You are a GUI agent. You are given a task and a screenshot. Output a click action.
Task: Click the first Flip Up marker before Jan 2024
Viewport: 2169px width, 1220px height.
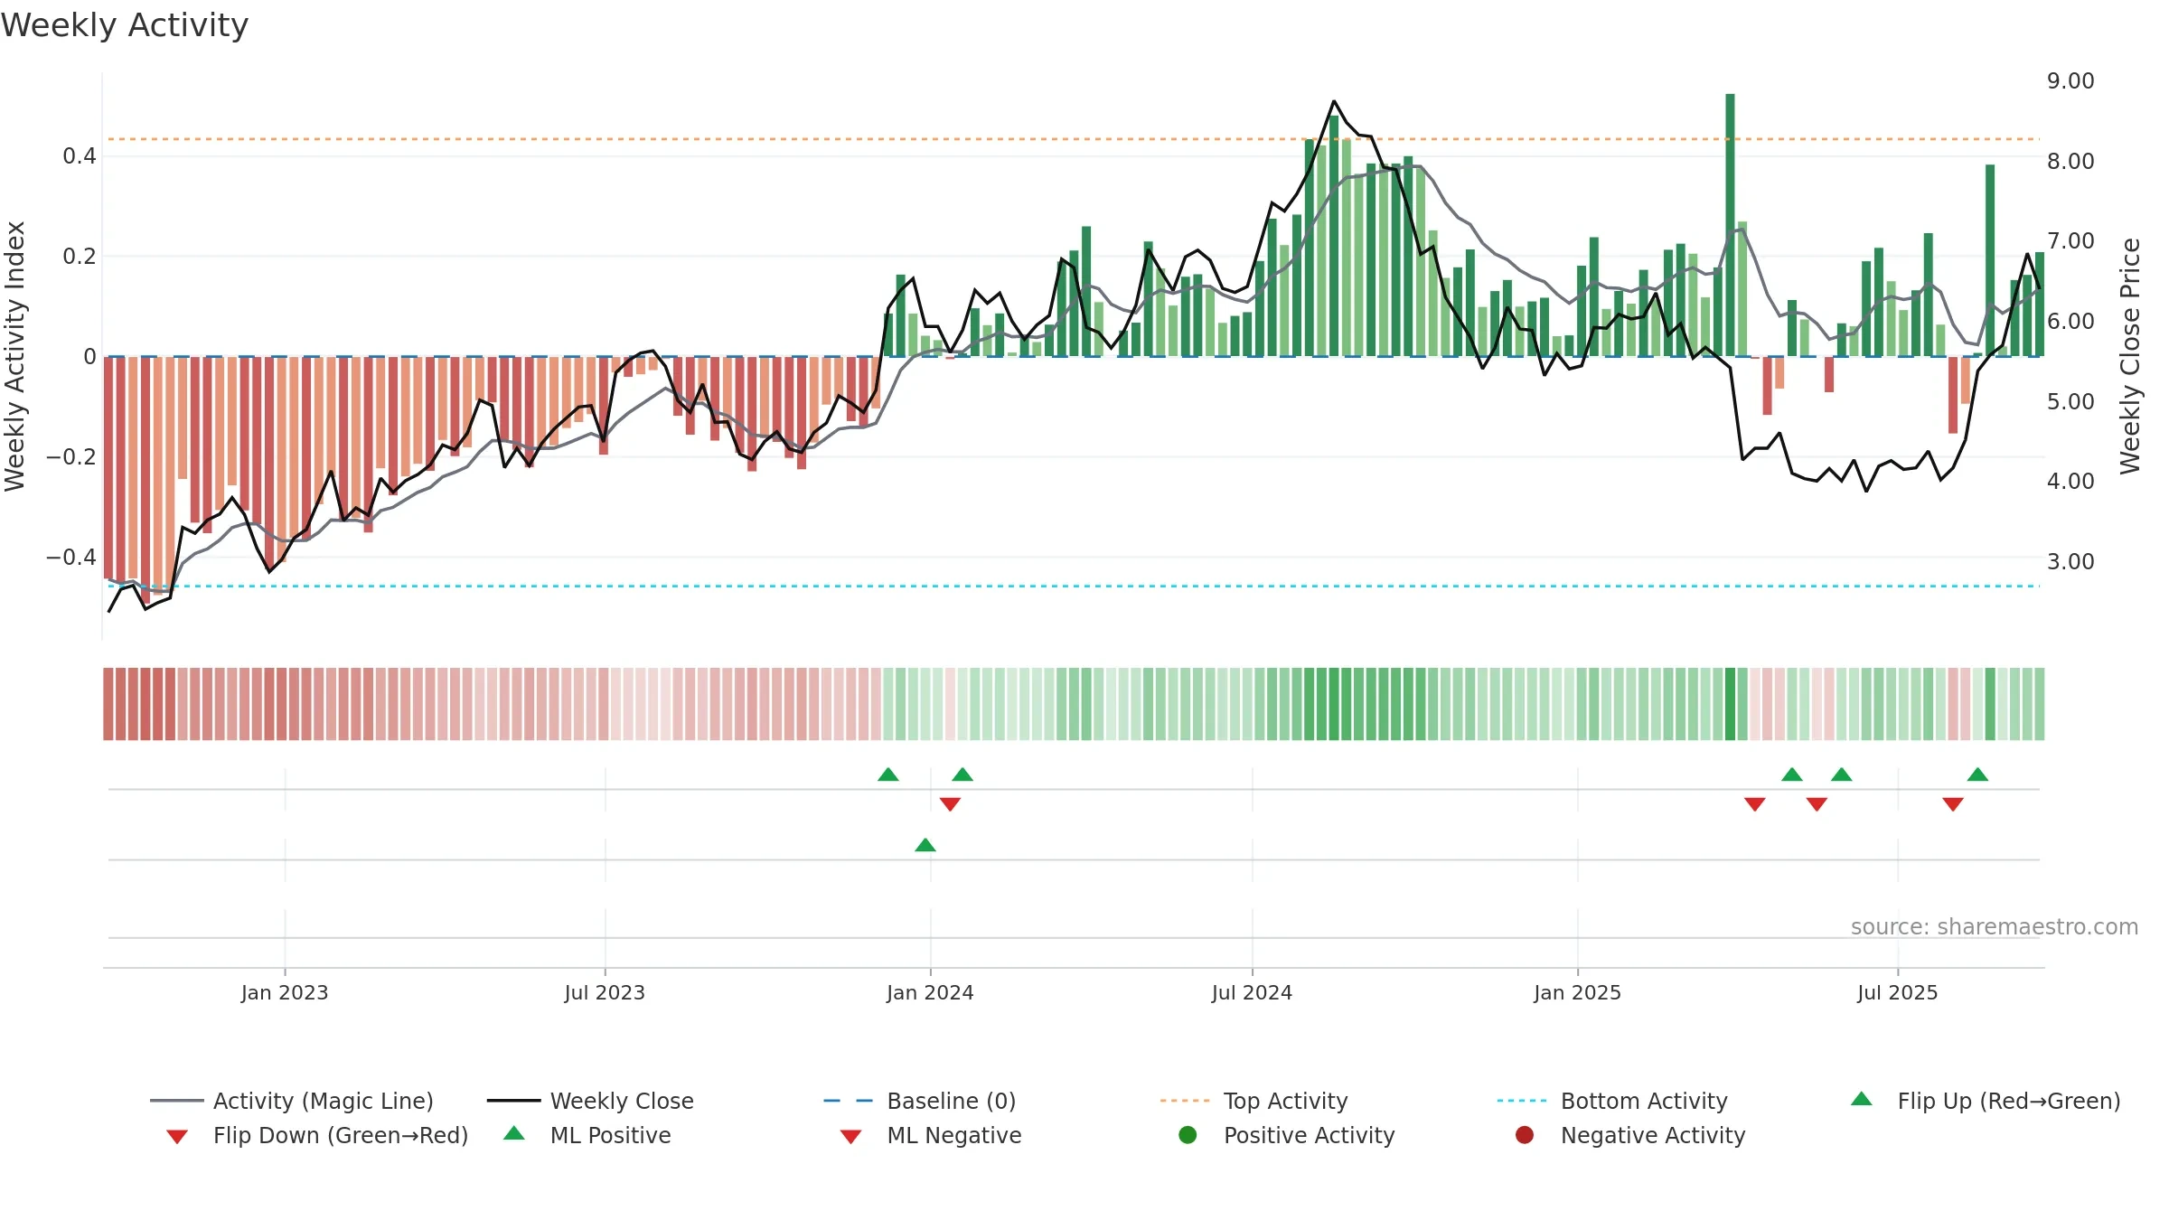click(x=888, y=774)
